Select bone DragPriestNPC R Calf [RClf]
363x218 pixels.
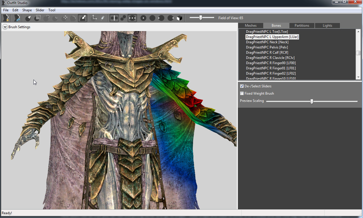(267, 53)
